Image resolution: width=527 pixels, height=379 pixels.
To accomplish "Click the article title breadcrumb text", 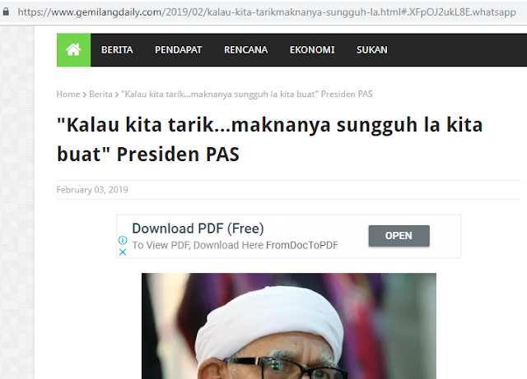I will coord(247,94).
